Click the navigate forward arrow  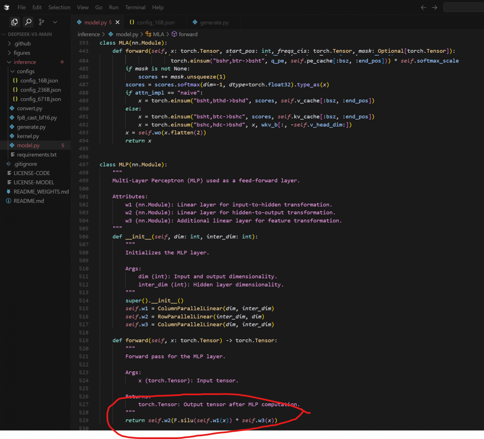(434, 7)
